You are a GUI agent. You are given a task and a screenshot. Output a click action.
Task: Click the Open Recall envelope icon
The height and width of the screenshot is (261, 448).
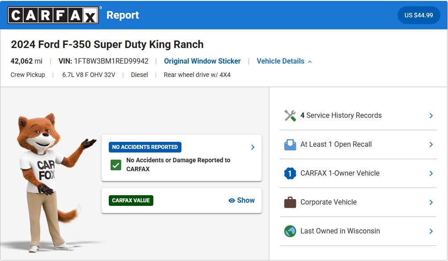pyautogui.click(x=290, y=145)
